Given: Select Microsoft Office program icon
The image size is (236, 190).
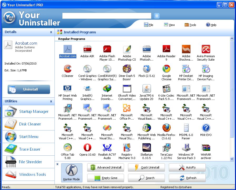Looking at the screenshot, I should [x=127, y=108].
